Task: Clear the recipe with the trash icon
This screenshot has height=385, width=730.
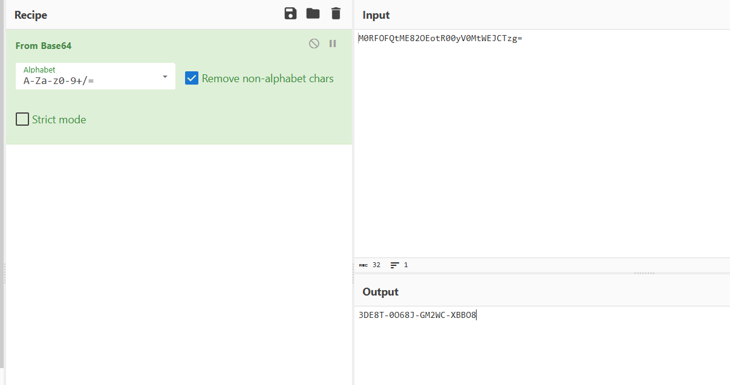Action: (x=336, y=14)
